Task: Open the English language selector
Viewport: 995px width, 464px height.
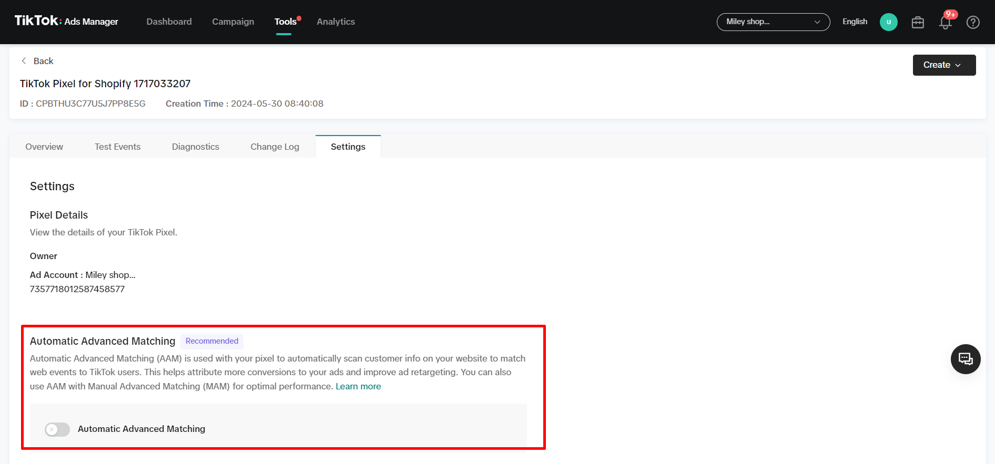Action: [x=855, y=22]
